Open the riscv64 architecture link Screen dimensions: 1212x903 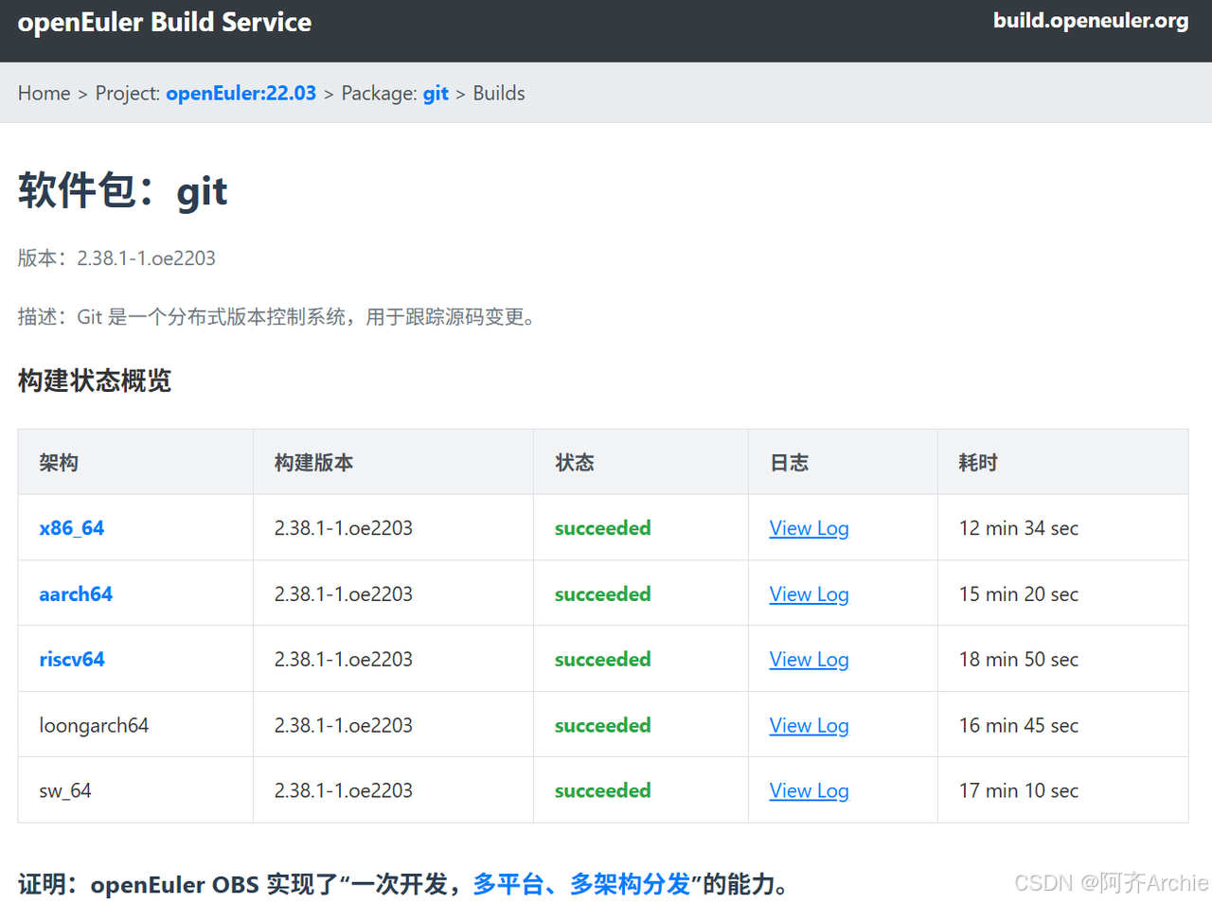click(72, 660)
